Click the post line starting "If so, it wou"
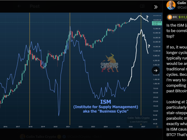187x140 pixels. point(177,47)
